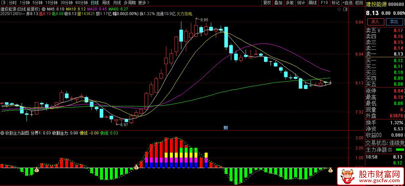Click the 买二 price 8.11
The width and height of the screenshot is (405, 186).
pyautogui.click(x=398, y=66)
